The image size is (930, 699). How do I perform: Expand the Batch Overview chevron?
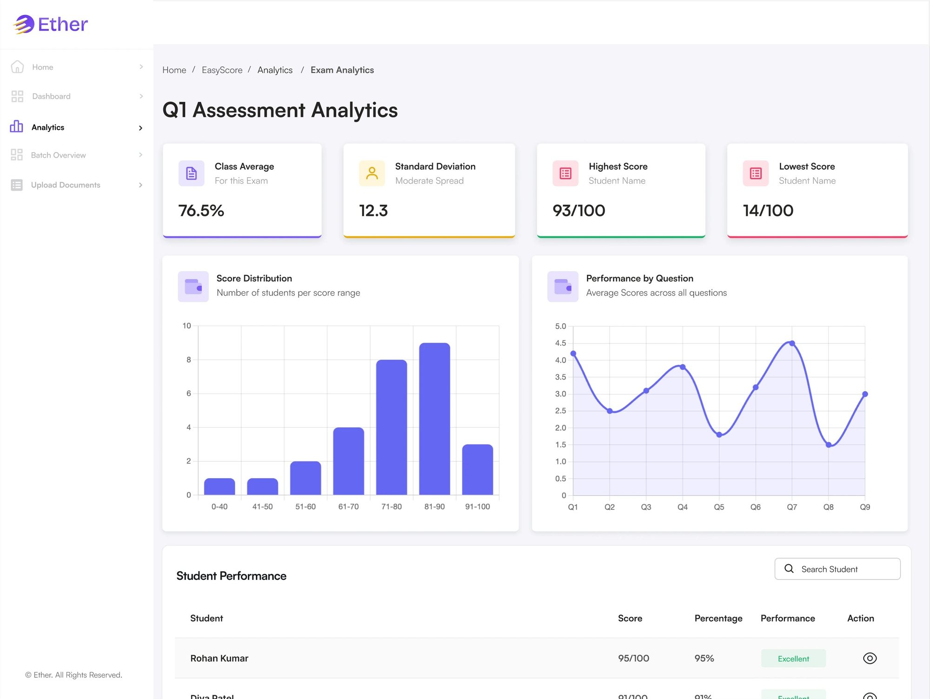point(140,155)
